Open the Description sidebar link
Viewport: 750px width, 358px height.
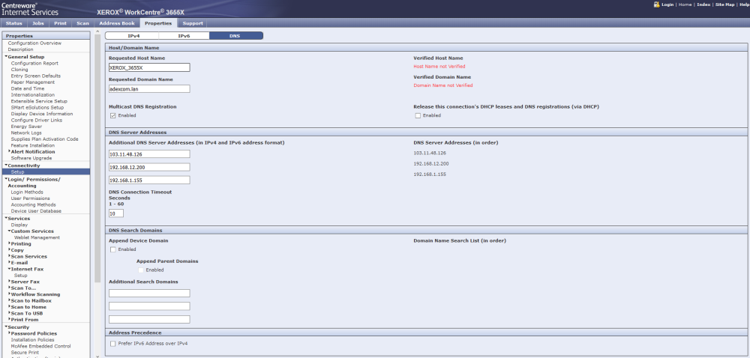coord(20,49)
